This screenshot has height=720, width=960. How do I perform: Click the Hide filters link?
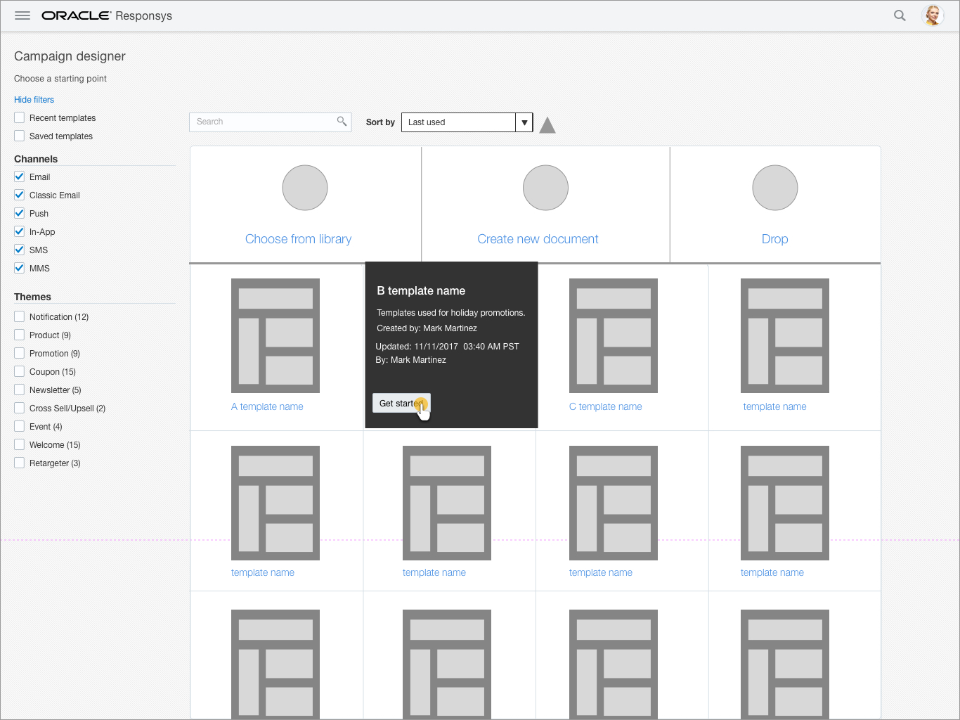34,100
